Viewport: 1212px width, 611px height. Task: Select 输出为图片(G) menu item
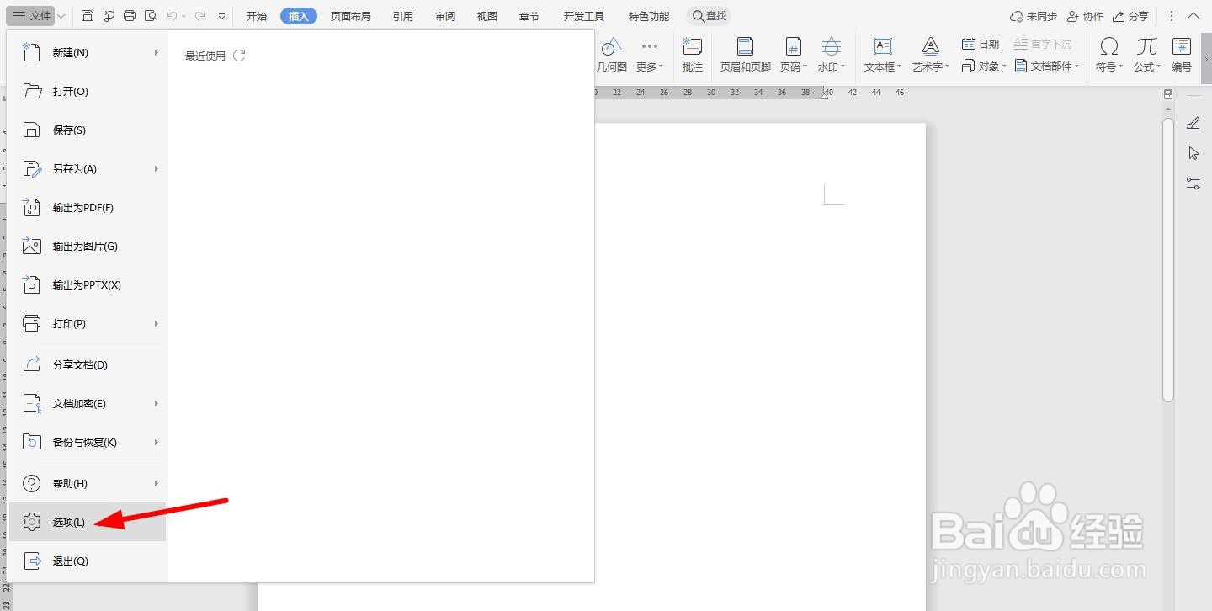click(88, 246)
